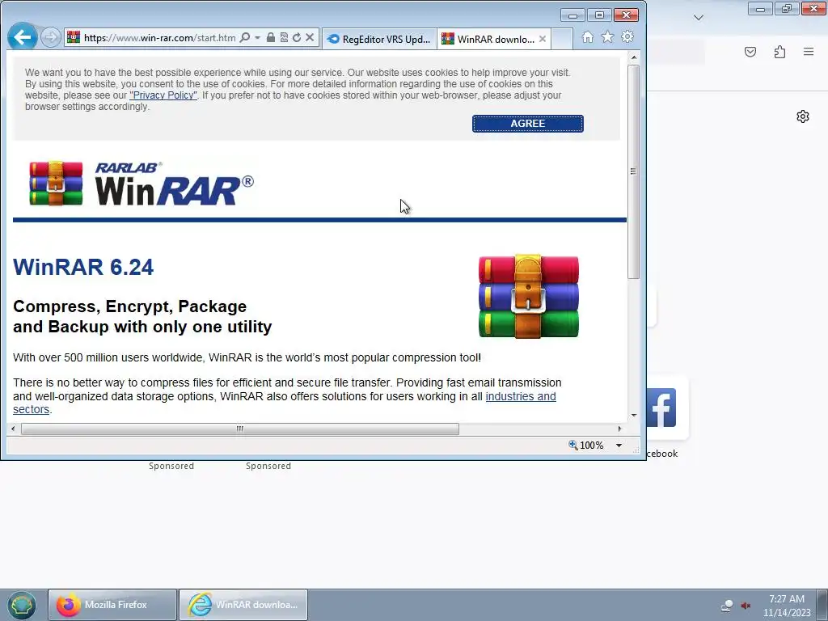This screenshot has height=621, width=828.
Task: Click the horizontal scrollbar left arrow
Action: [x=13, y=429]
